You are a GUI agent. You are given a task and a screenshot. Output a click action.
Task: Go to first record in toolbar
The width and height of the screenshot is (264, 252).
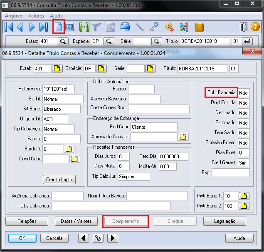tap(9, 27)
